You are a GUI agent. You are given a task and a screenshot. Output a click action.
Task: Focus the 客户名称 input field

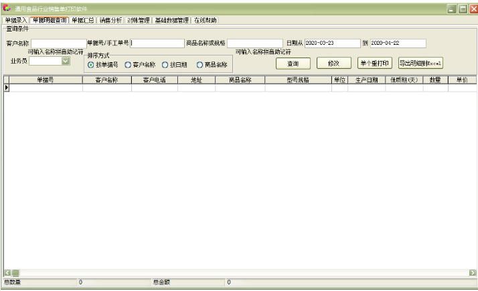[x=58, y=43]
